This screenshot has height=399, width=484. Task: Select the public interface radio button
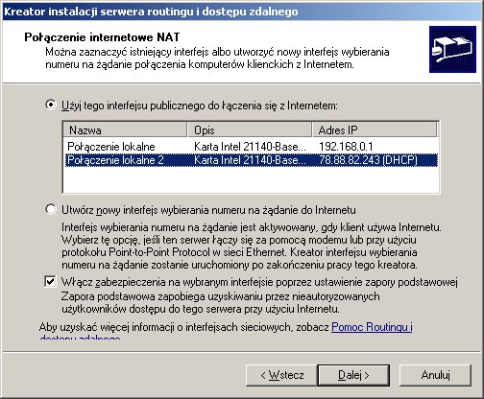tap(51, 105)
